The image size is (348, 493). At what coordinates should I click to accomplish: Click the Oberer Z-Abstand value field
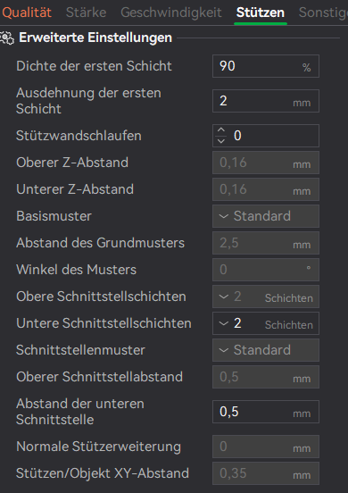point(266,163)
